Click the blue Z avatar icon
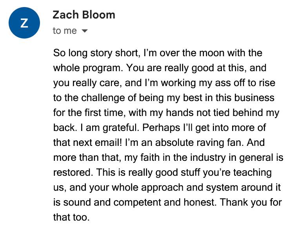 coord(24,23)
